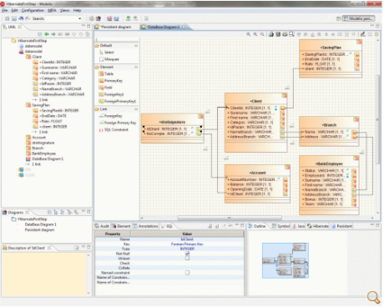
Task: Click the zoom in icon in diagram toolbar
Action: click(x=249, y=34)
